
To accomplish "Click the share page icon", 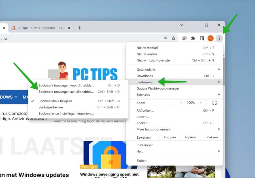I will coord(165,38).
